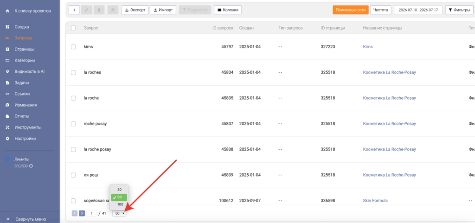Choose 100 rows per page option
Image resolution: width=475 pixels, height=223 pixels.
point(120,204)
